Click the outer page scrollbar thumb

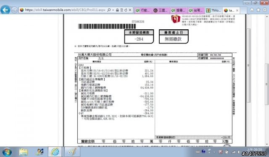pyautogui.click(x=267, y=85)
